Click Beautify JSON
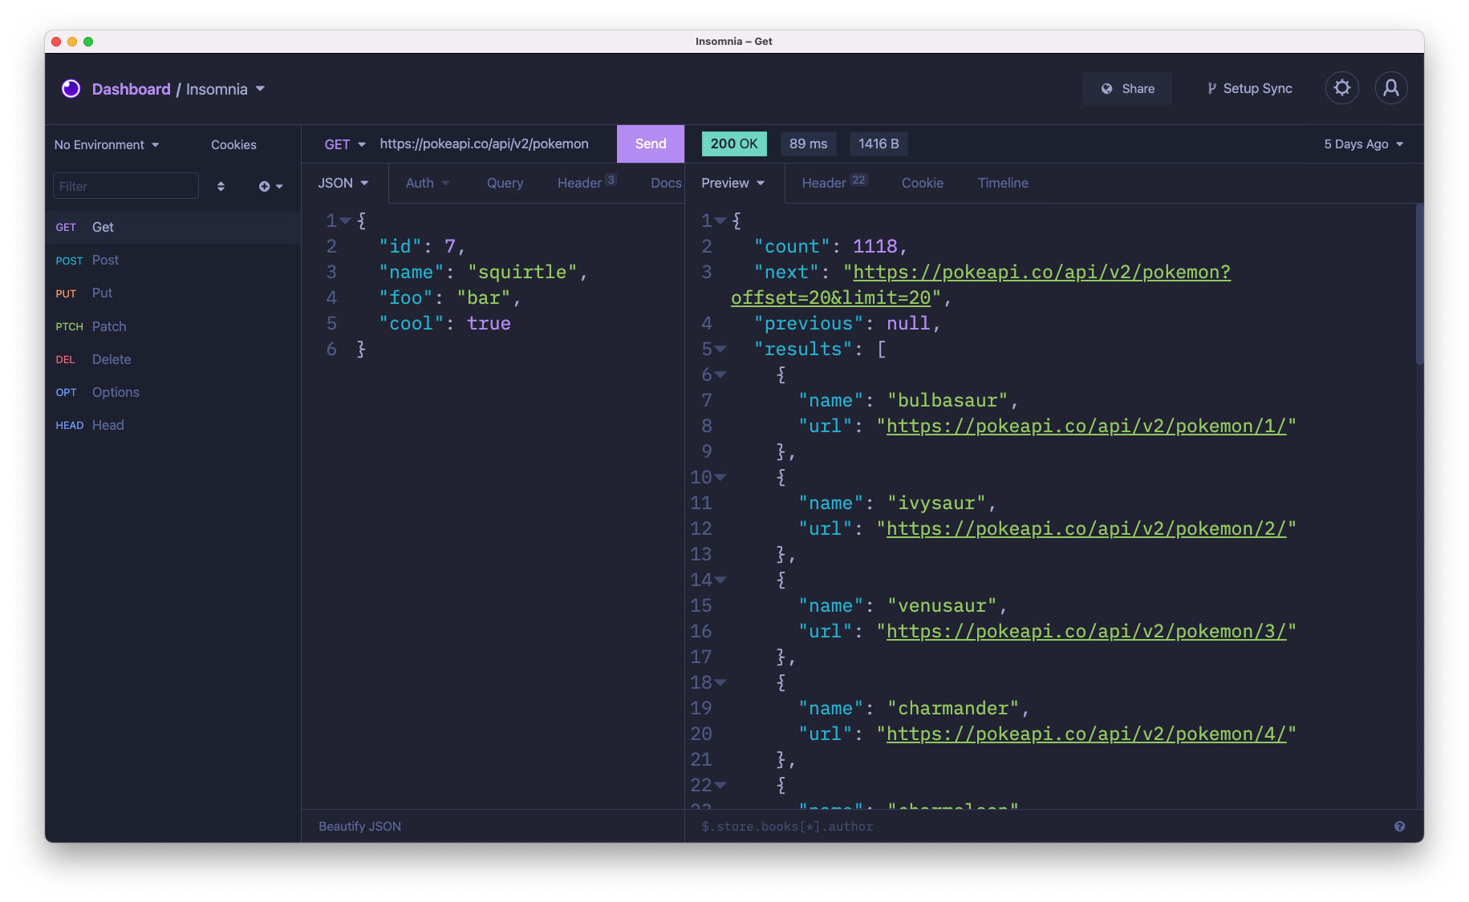This screenshot has height=902, width=1469. tap(359, 827)
